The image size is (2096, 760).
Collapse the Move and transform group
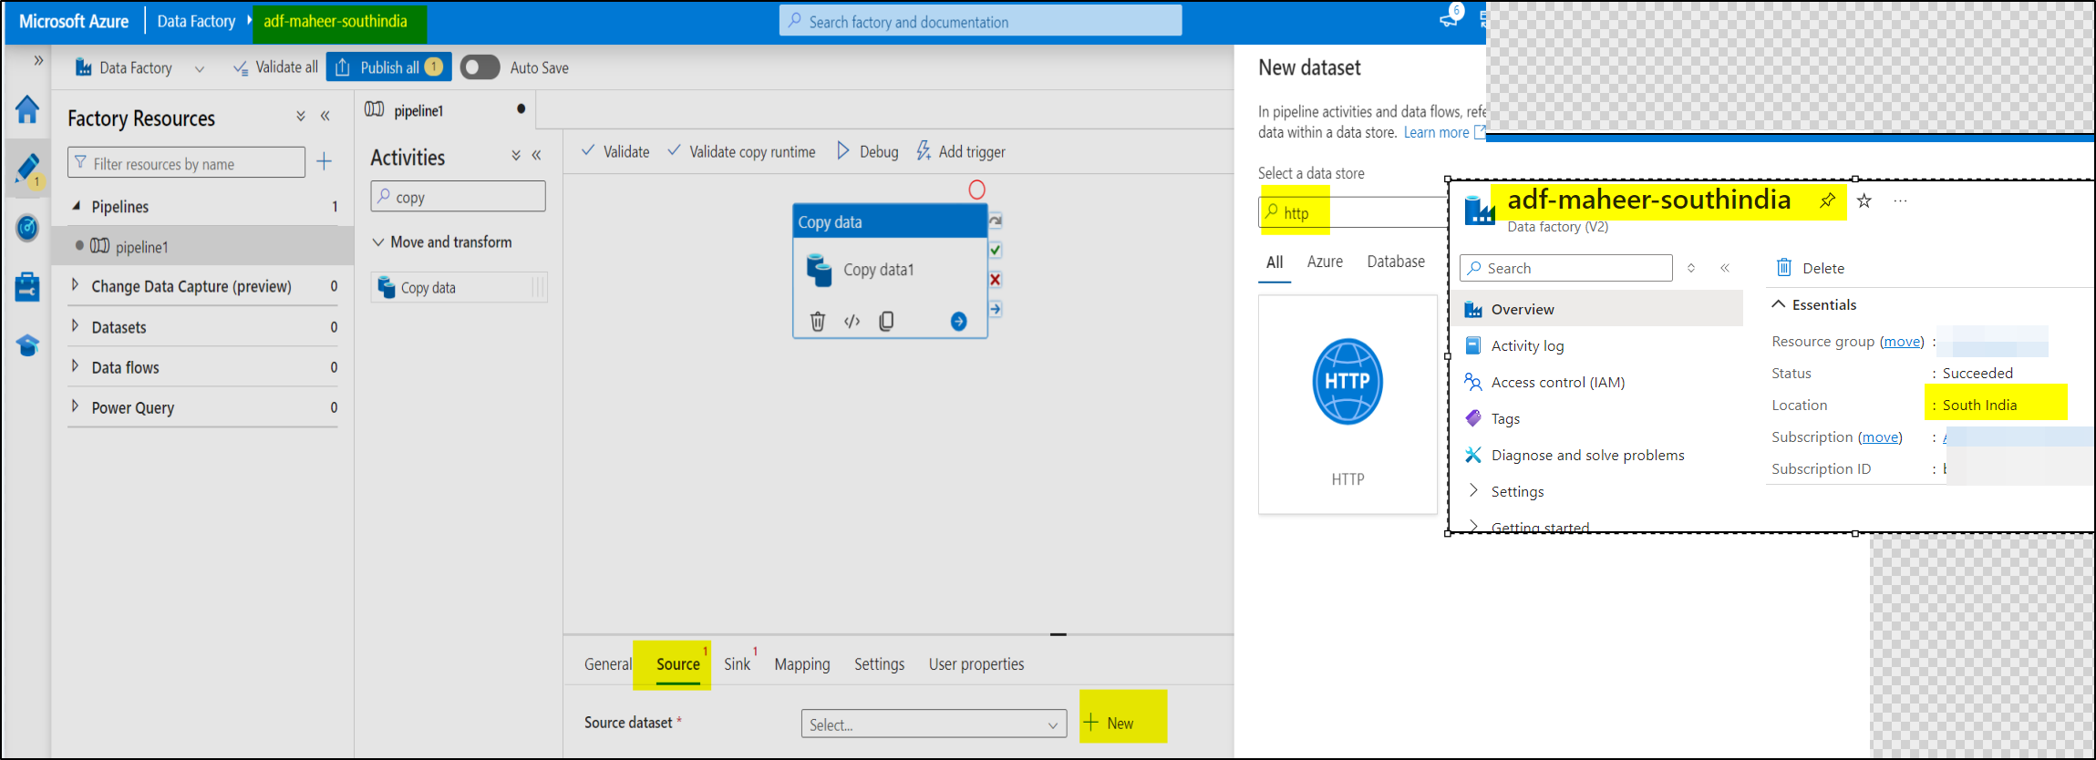click(377, 242)
